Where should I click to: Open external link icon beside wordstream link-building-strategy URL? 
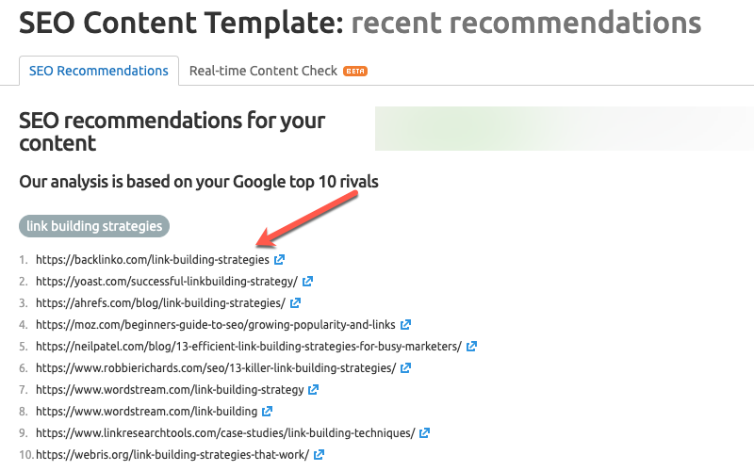click(314, 389)
